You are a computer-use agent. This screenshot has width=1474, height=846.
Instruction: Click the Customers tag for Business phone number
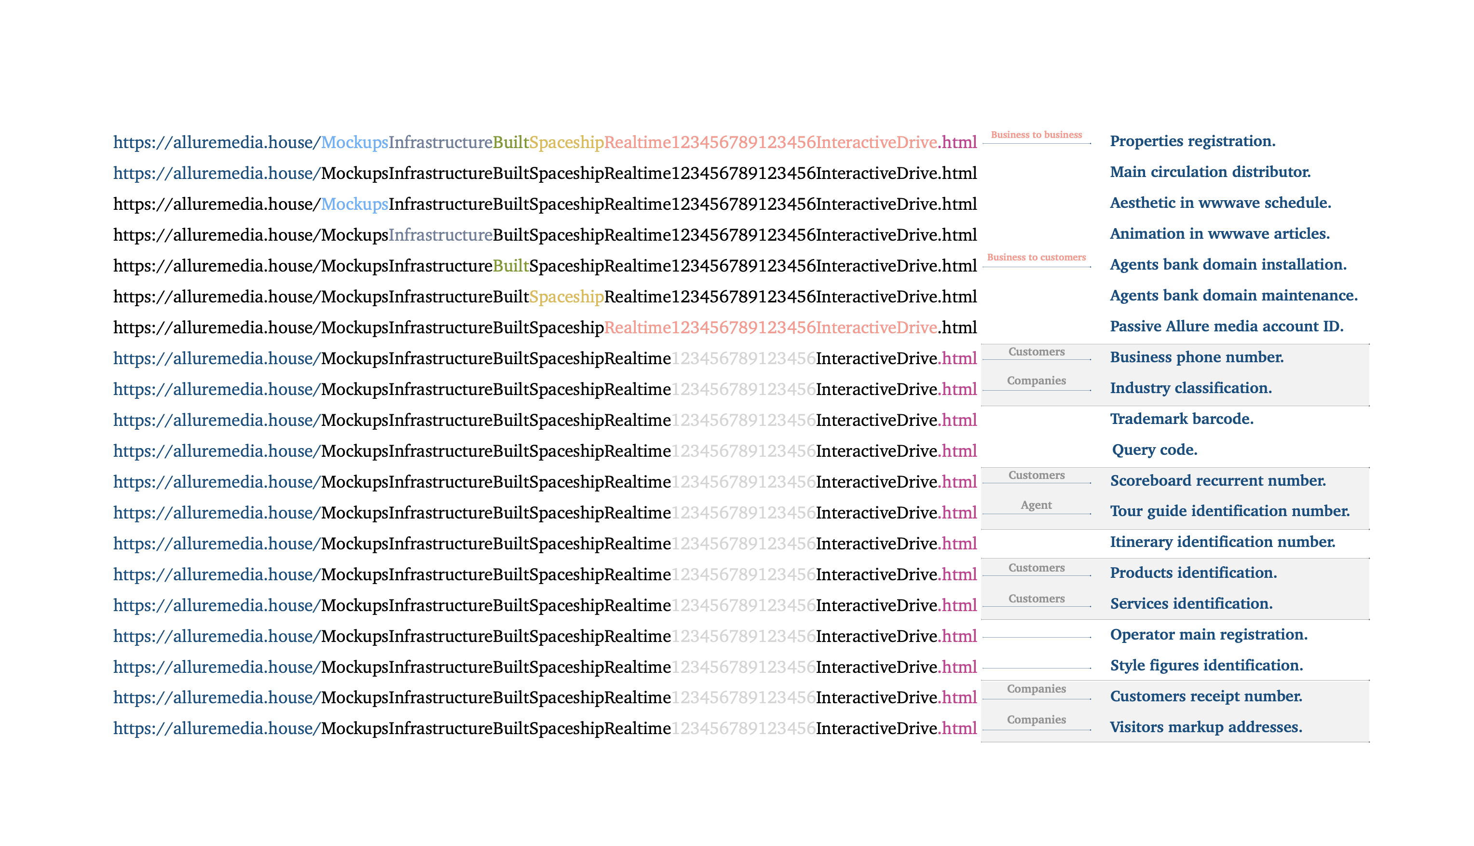[1036, 352]
